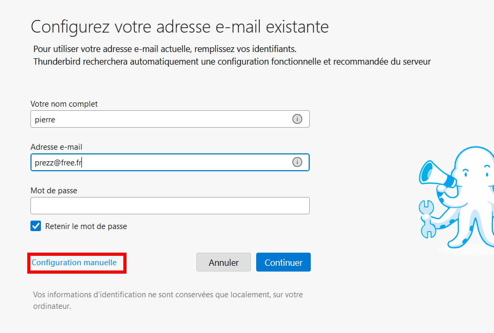The width and height of the screenshot is (494, 333).
Task: Uncheck the Retenir le mot de passe checkbox
Action: [36, 226]
